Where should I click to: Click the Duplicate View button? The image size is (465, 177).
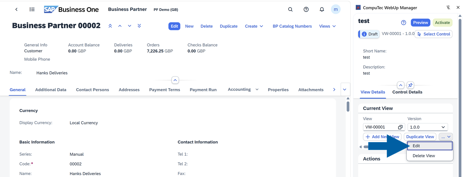click(420, 137)
